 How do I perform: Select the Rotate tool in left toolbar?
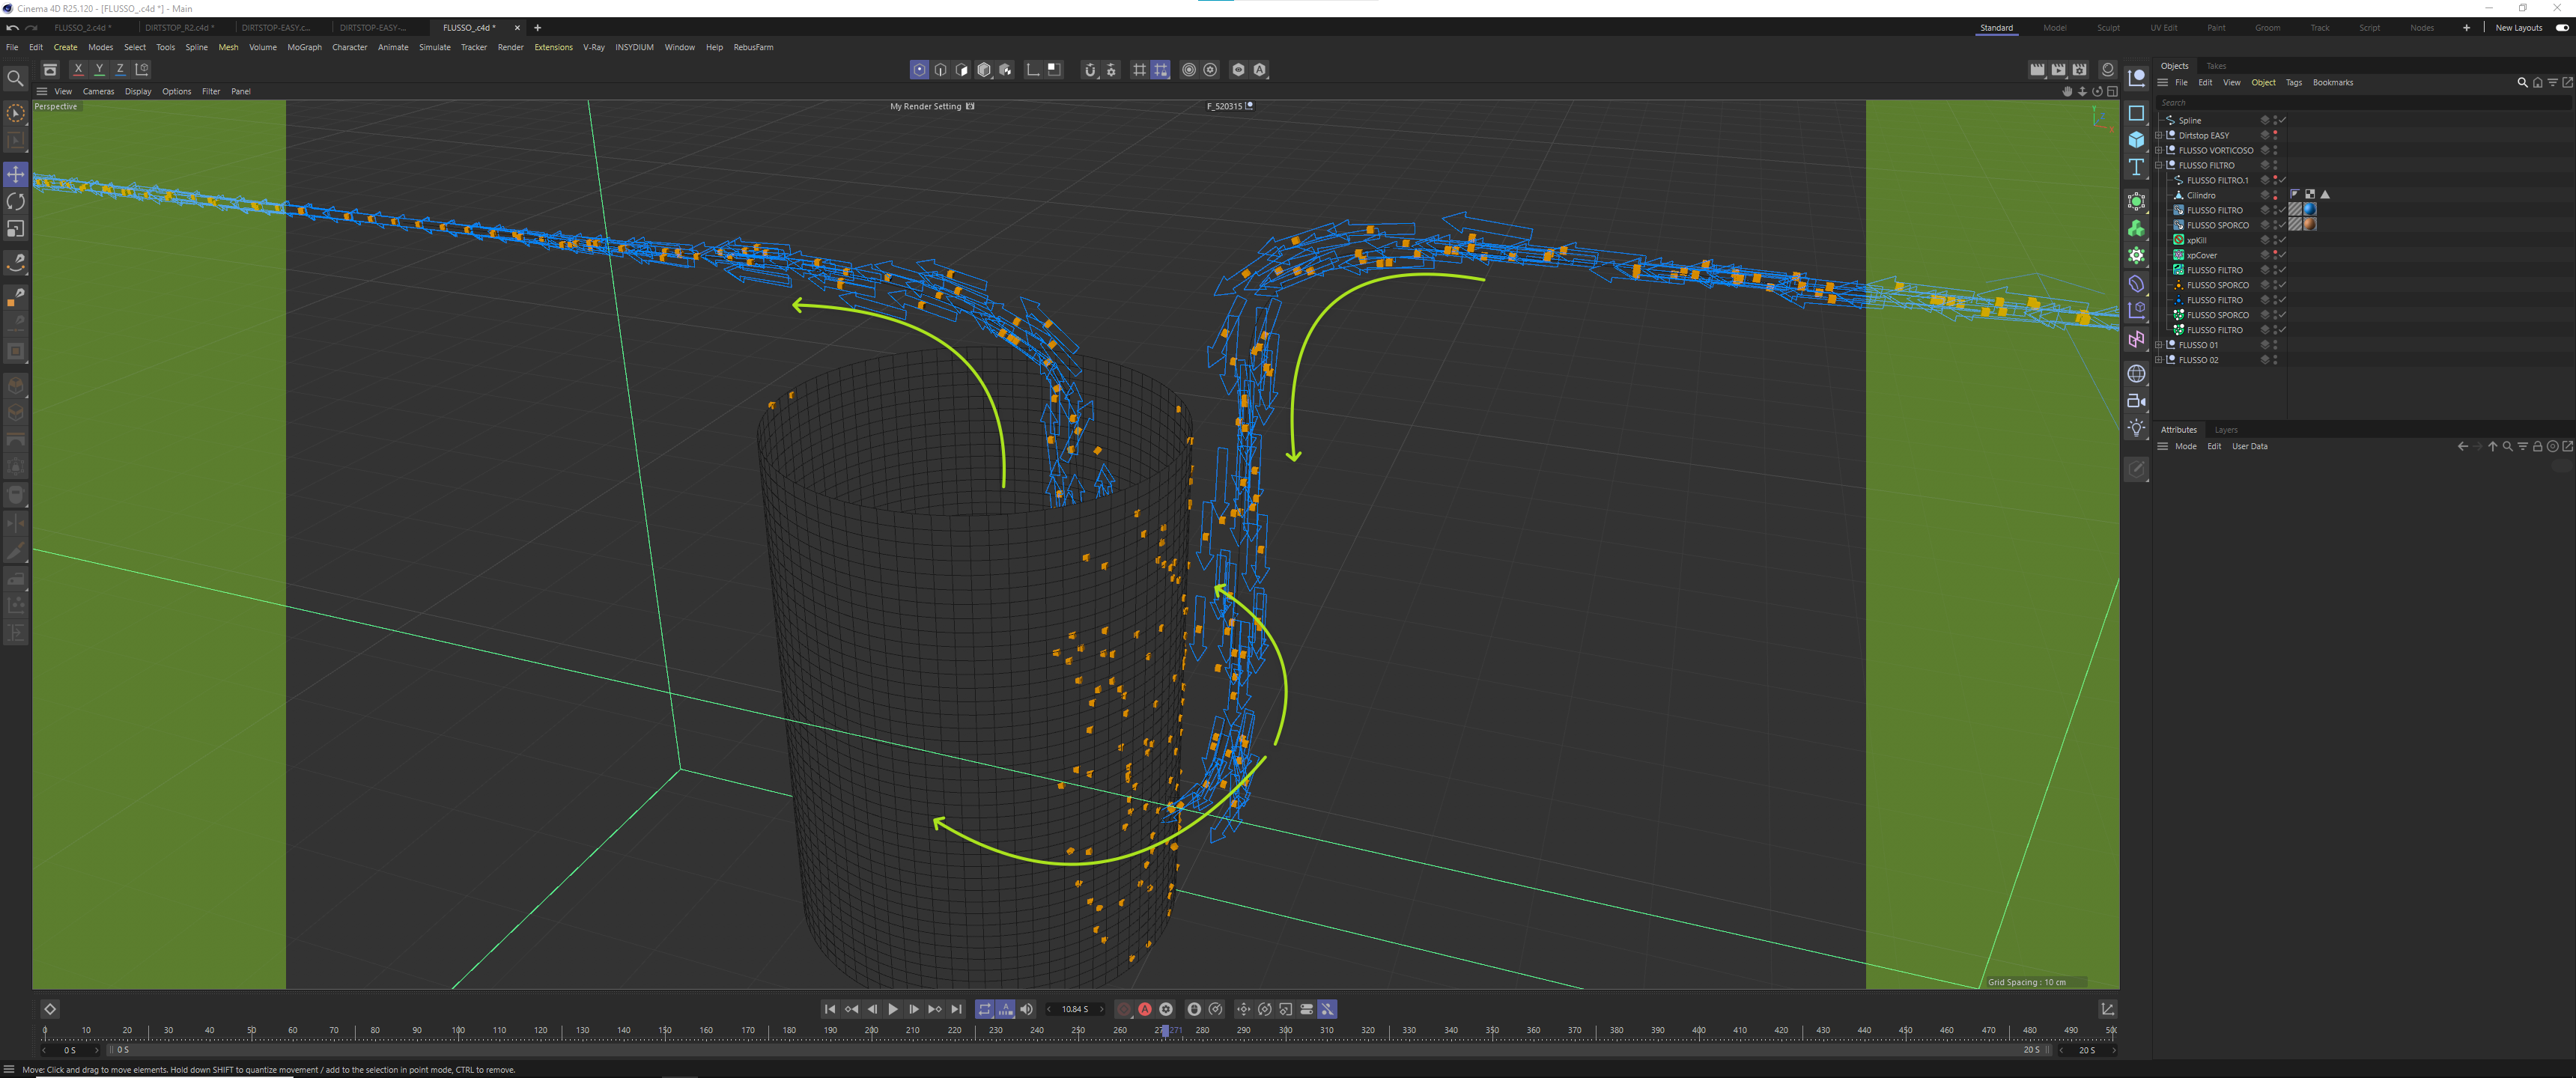coord(16,202)
